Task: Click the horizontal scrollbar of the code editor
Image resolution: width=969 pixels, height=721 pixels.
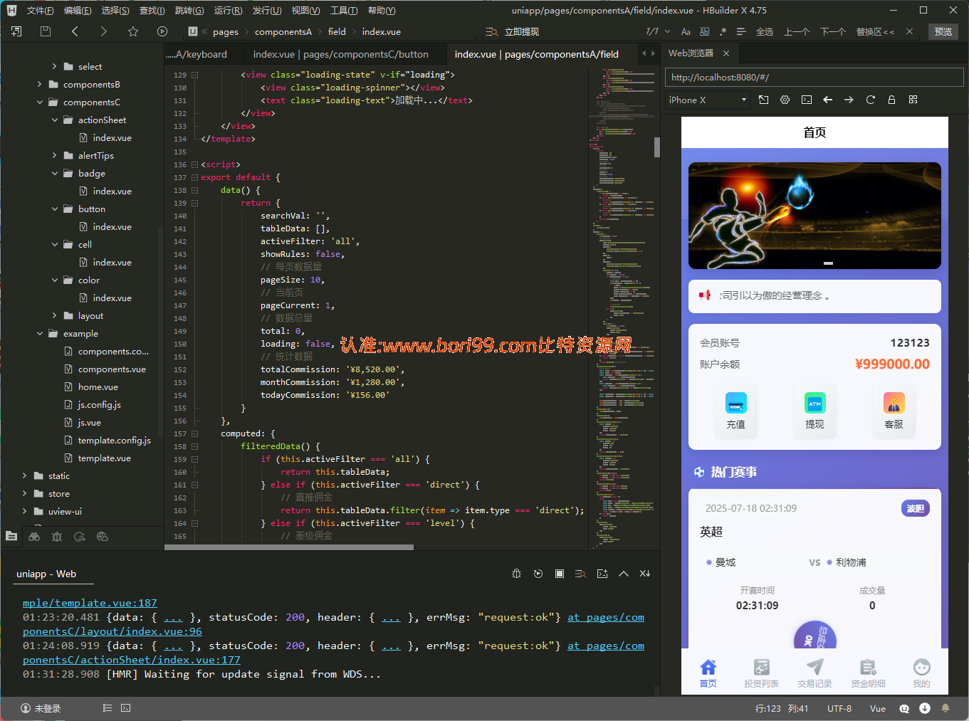Action: [289, 547]
